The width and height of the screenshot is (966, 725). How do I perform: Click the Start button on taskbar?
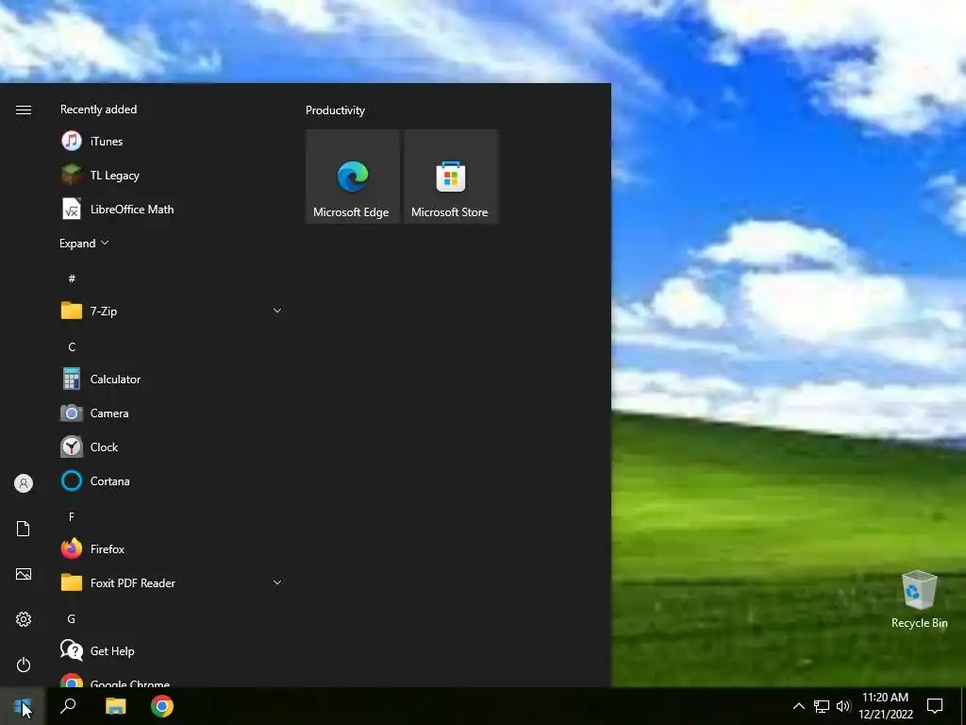pos(23,706)
